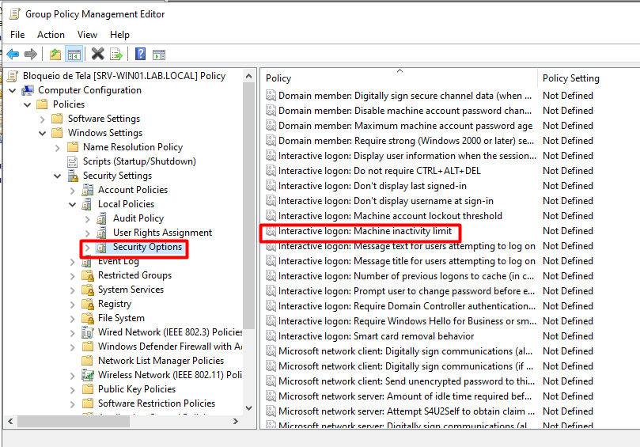The image size is (640, 447).
Task: Select Interactive logon: Smart card removal behavior
Action: pyautogui.click(x=376, y=336)
